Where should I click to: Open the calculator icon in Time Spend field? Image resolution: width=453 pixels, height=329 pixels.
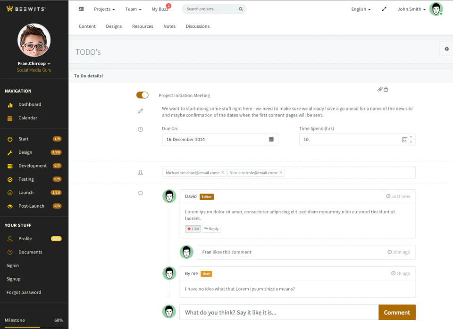(x=404, y=140)
